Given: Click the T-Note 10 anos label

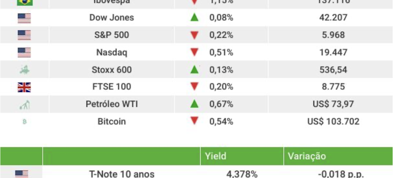Looking at the screenshot, I should [122, 174].
